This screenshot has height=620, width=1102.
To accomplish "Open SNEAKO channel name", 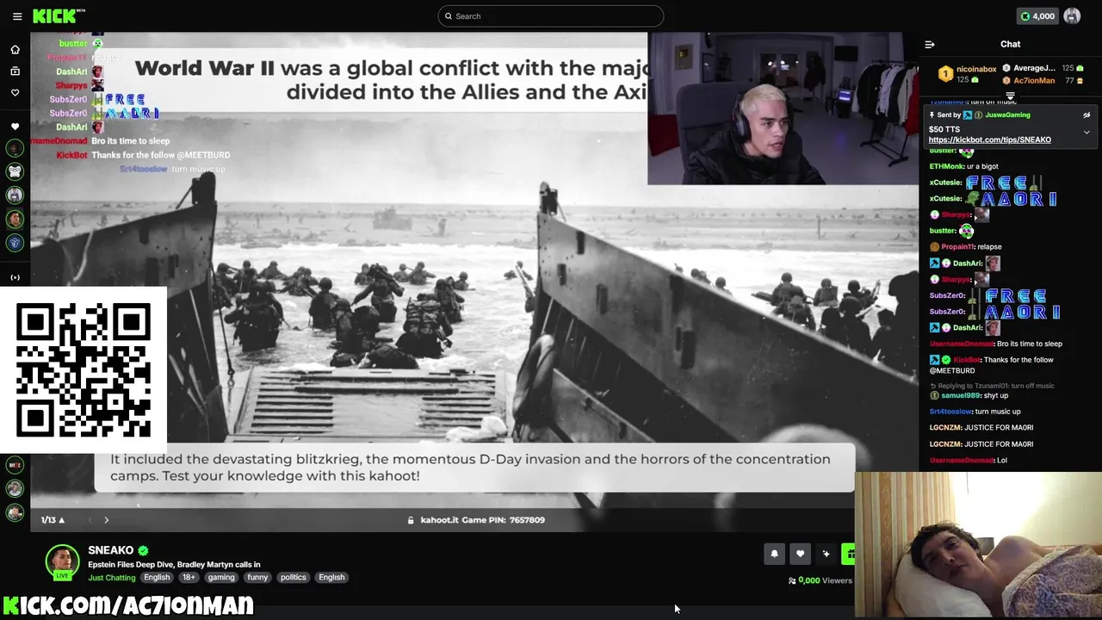I will (110, 550).
